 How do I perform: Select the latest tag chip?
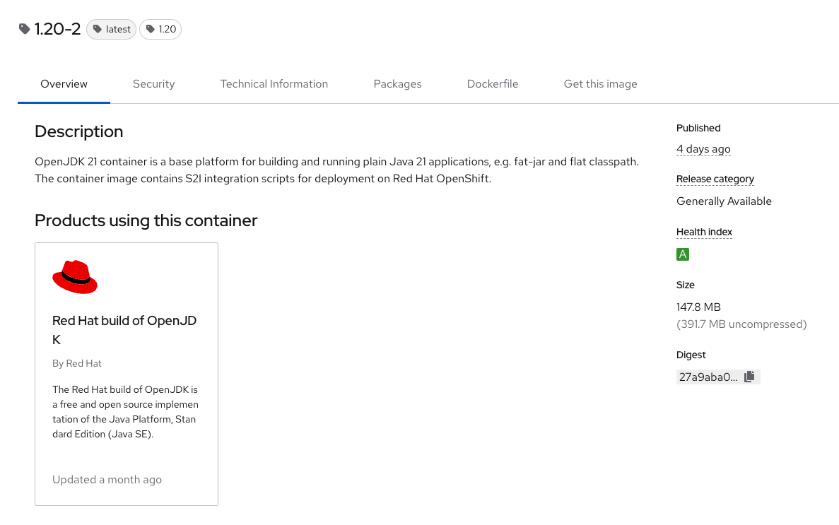tap(111, 30)
